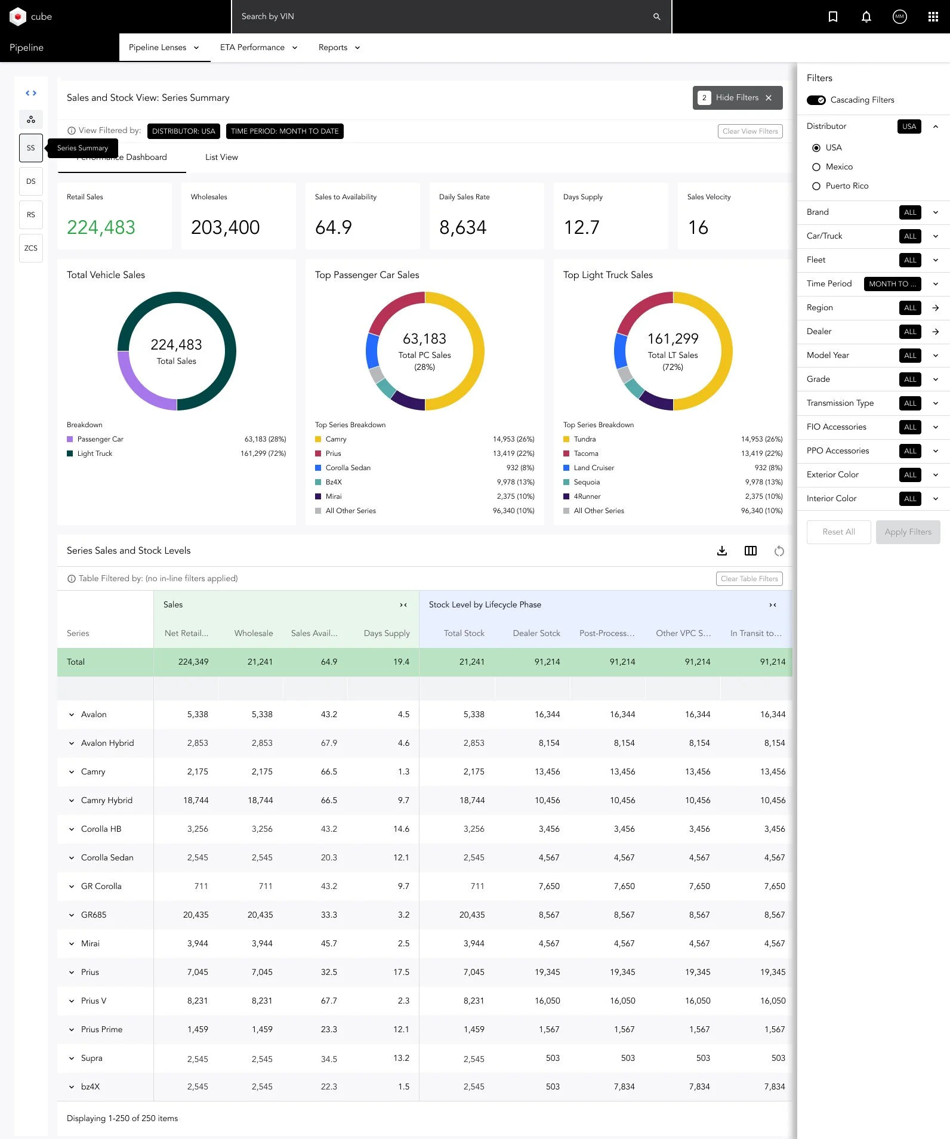Collapse the Stock Level column group
The height and width of the screenshot is (1139, 950).
(773, 605)
